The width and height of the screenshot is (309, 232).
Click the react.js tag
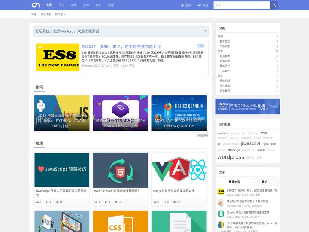click(x=234, y=150)
